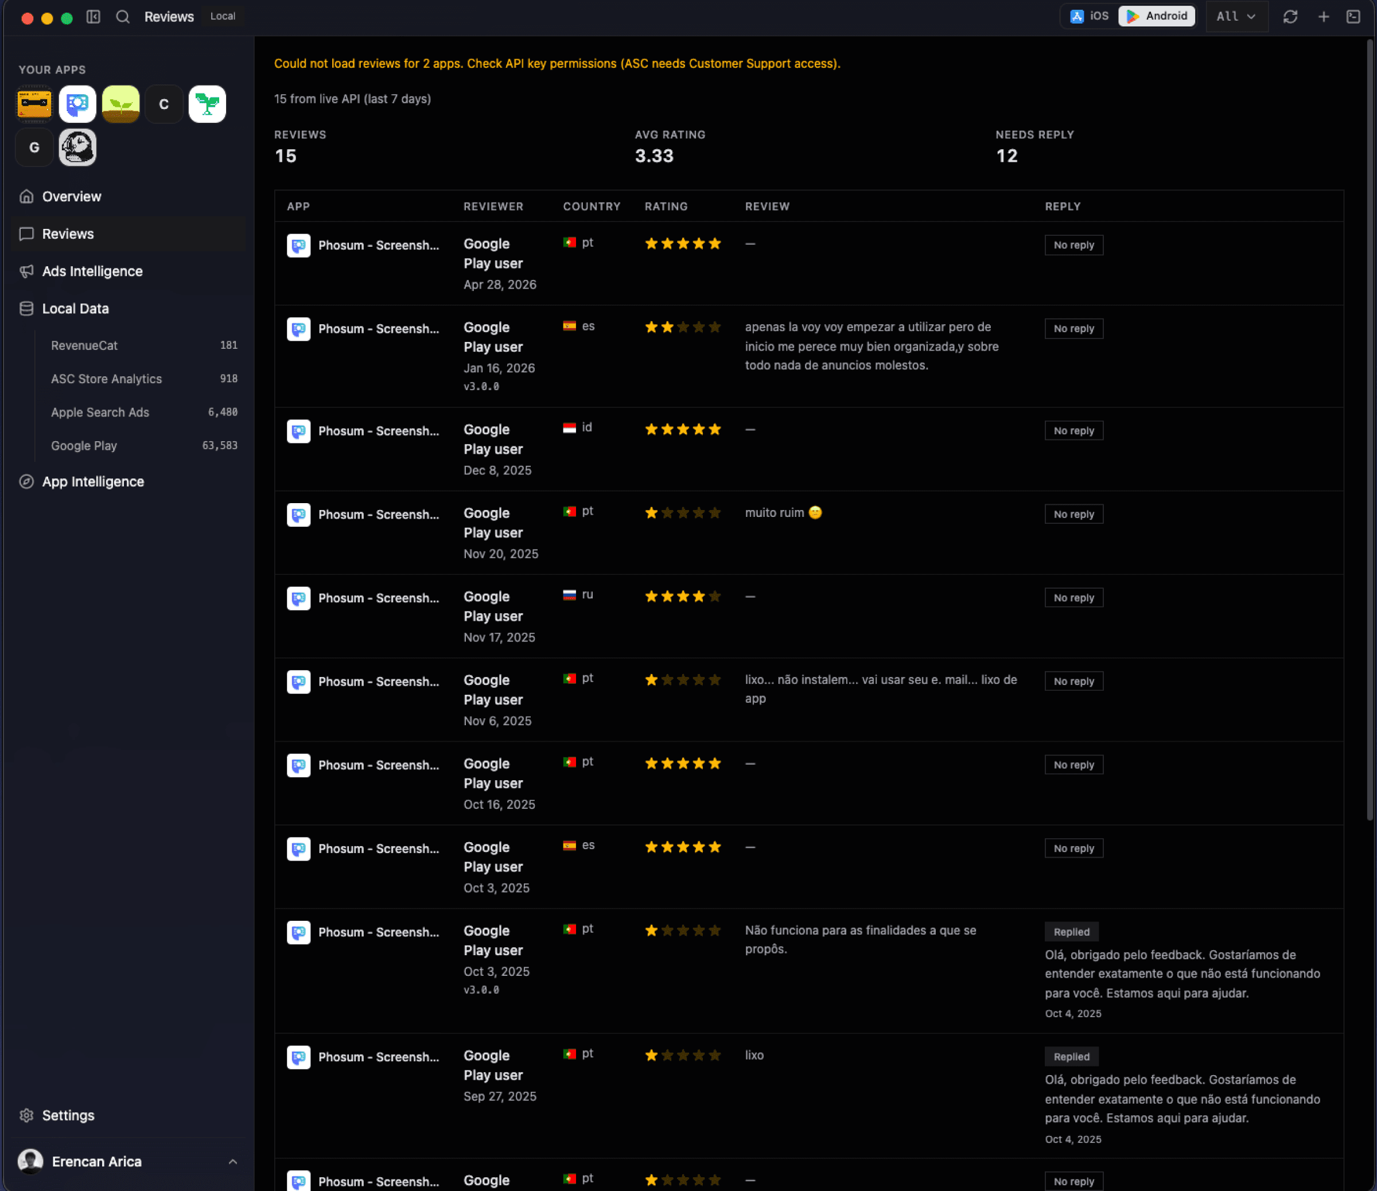This screenshot has height=1191, width=1377.
Task: Select Google Play data source
Action: pyautogui.click(x=143, y=445)
